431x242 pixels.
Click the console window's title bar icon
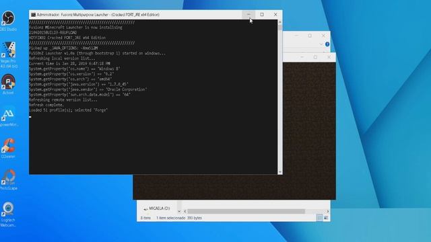click(x=33, y=15)
